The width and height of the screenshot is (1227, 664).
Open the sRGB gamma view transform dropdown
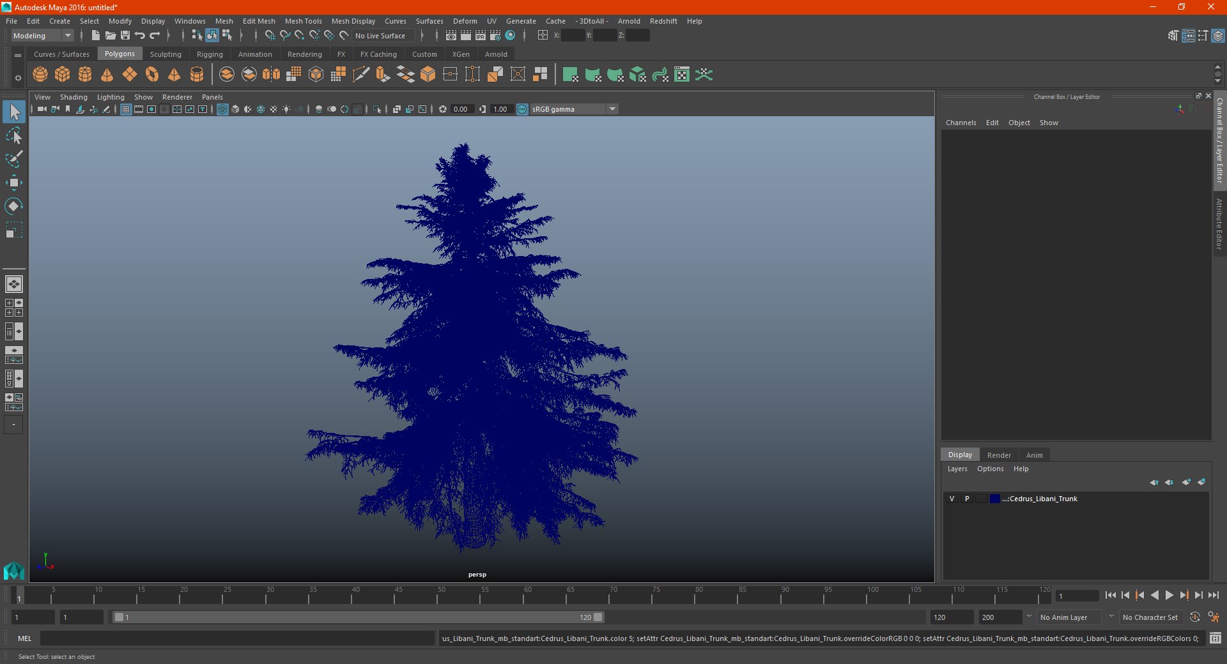click(x=574, y=109)
